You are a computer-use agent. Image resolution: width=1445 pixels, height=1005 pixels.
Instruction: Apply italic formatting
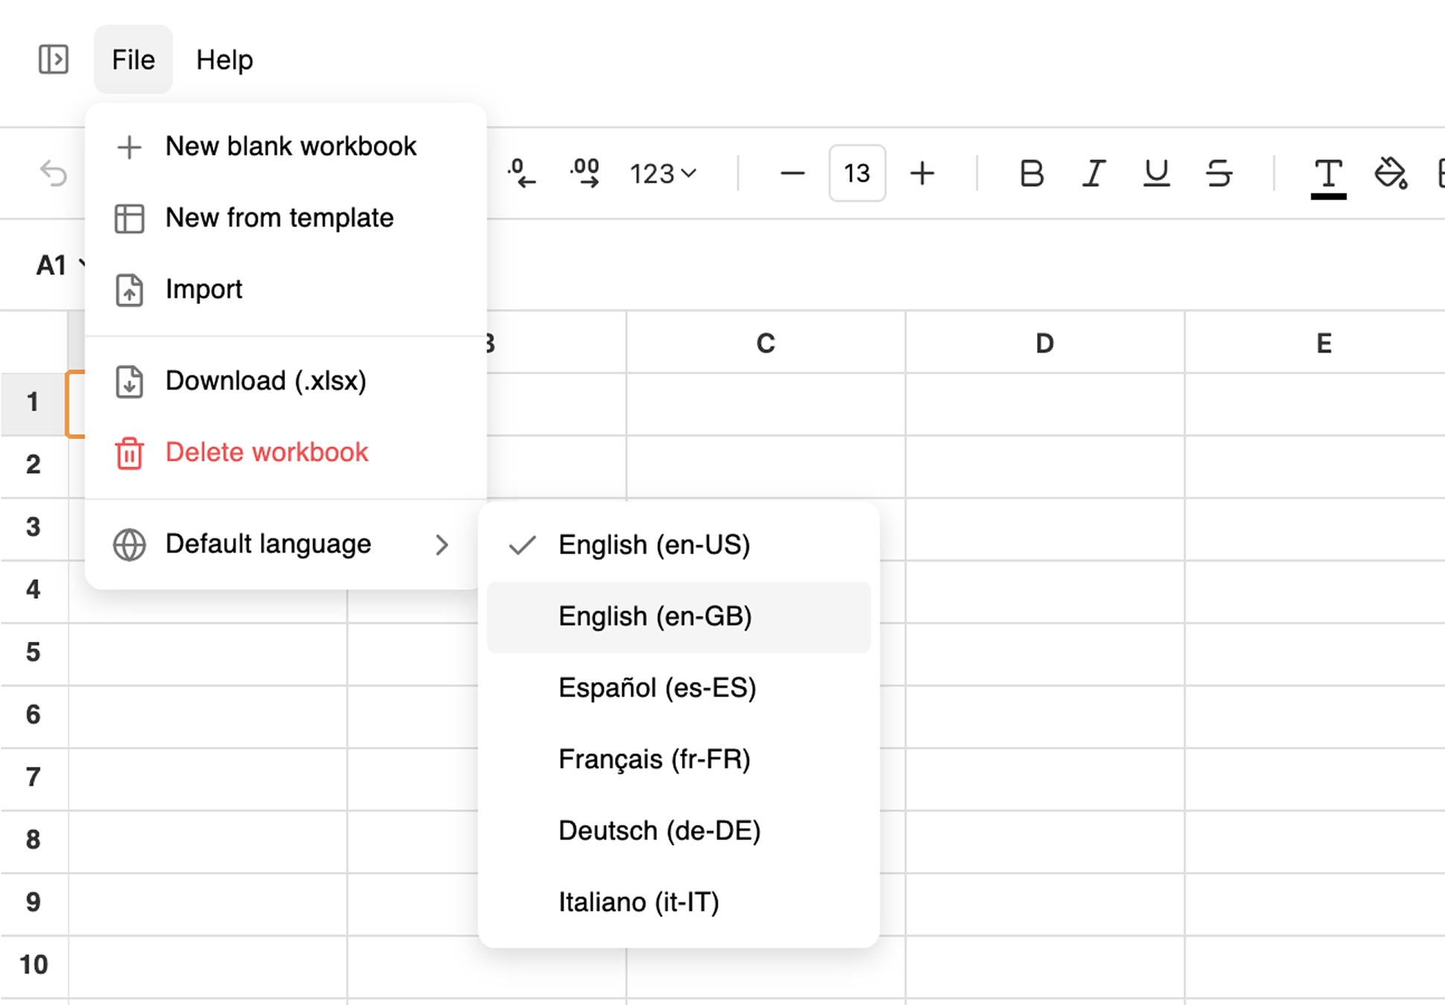coord(1093,173)
